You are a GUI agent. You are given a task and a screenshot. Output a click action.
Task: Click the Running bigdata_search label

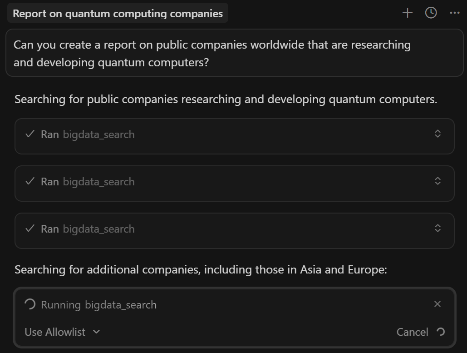pos(98,304)
